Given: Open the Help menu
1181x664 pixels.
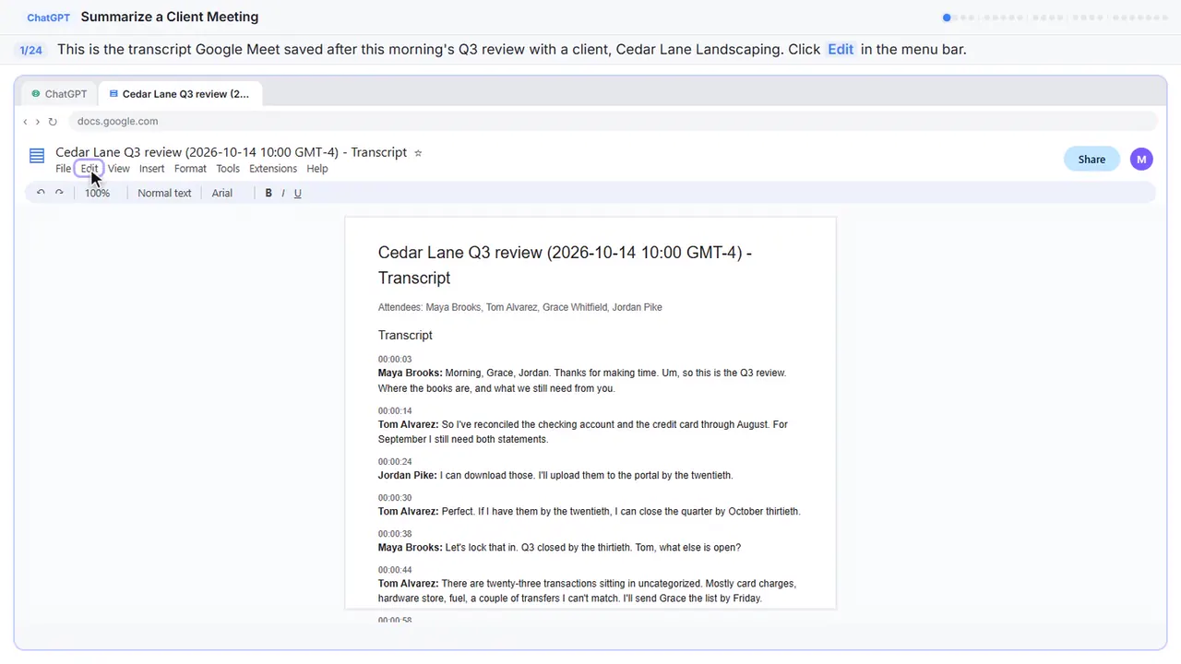Looking at the screenshot, I should [x=317, y=169].
